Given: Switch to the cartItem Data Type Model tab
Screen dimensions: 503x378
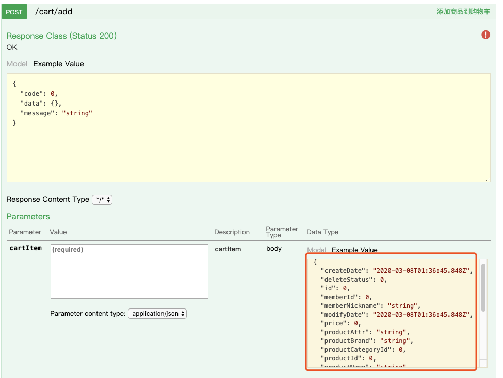Looking at the screenshot, I should [x=316, y=250].
